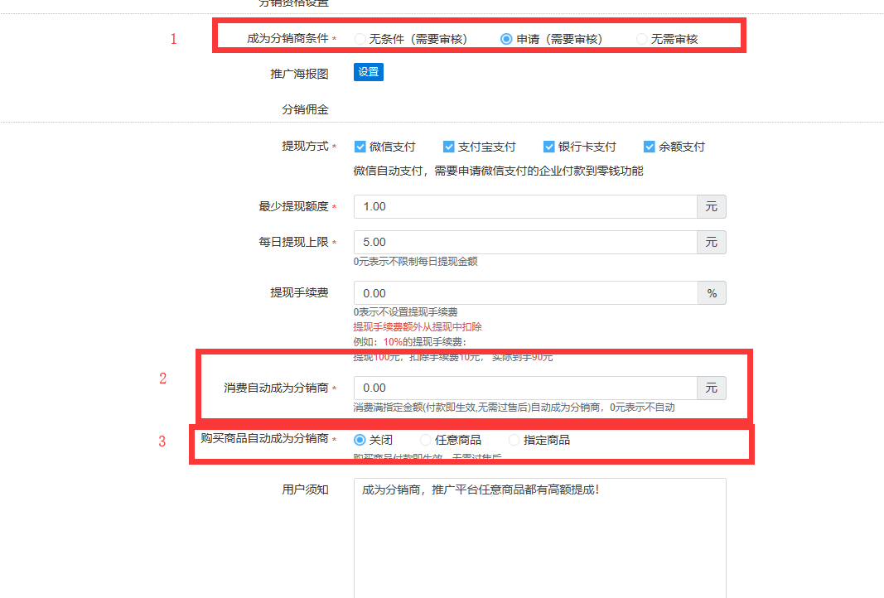Select 关闭 for 购买商品自动成为分销商
The image size is (884, 598).
[x=360, y=440]
